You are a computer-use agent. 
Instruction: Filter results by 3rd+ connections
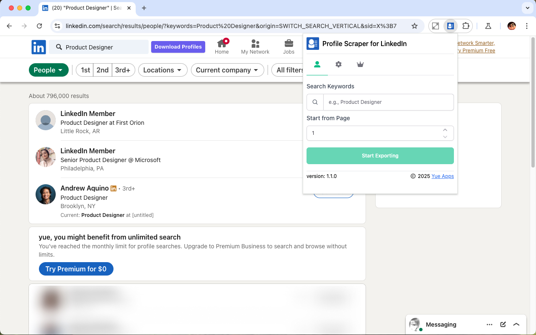point(123,70)
